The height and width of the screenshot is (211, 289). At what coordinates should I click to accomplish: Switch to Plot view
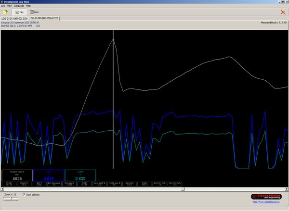(19, 12)
